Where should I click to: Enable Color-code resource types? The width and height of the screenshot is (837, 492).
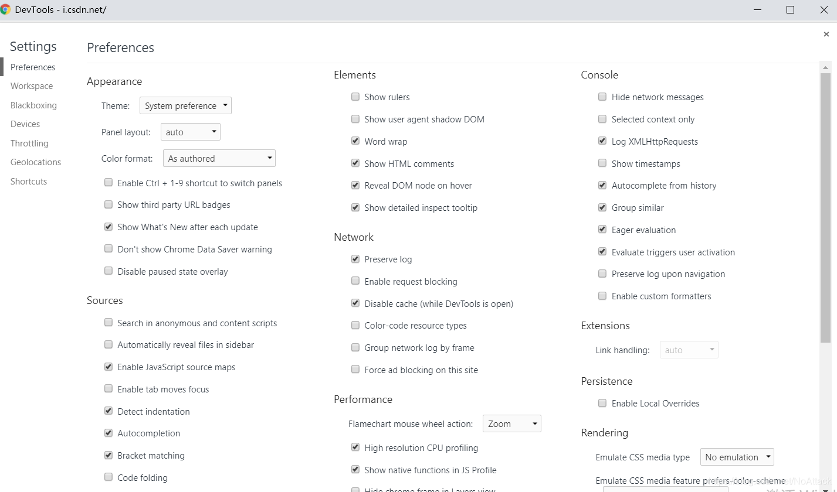(x=355, y=325)
